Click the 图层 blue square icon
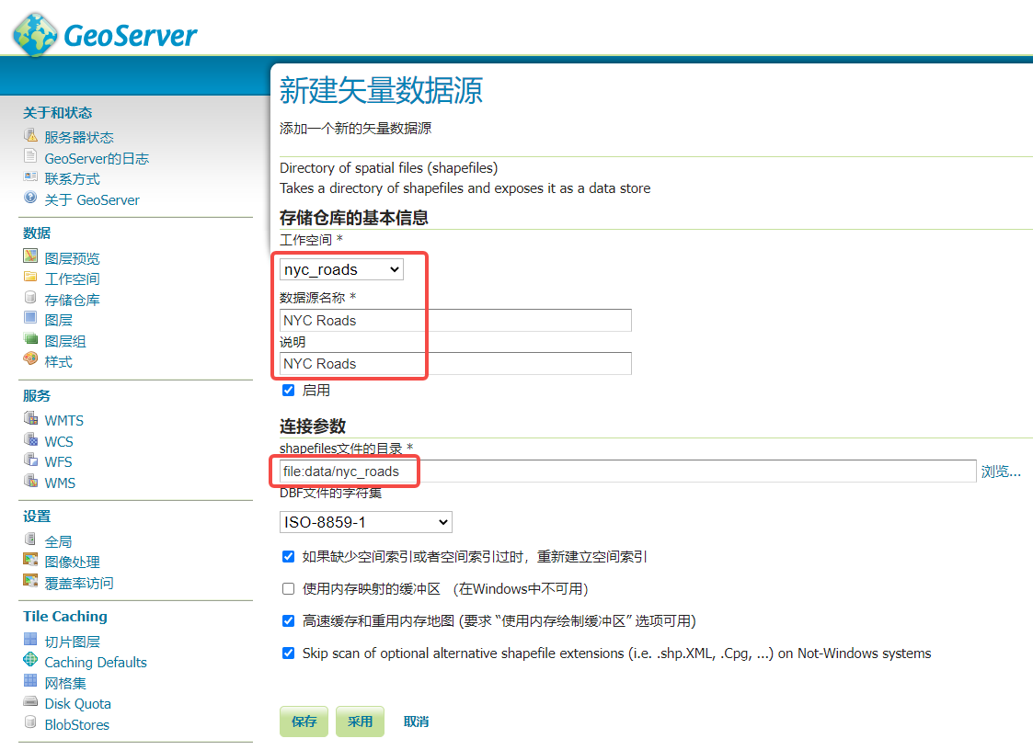1033x750 pixels. (x=30, y=317)
